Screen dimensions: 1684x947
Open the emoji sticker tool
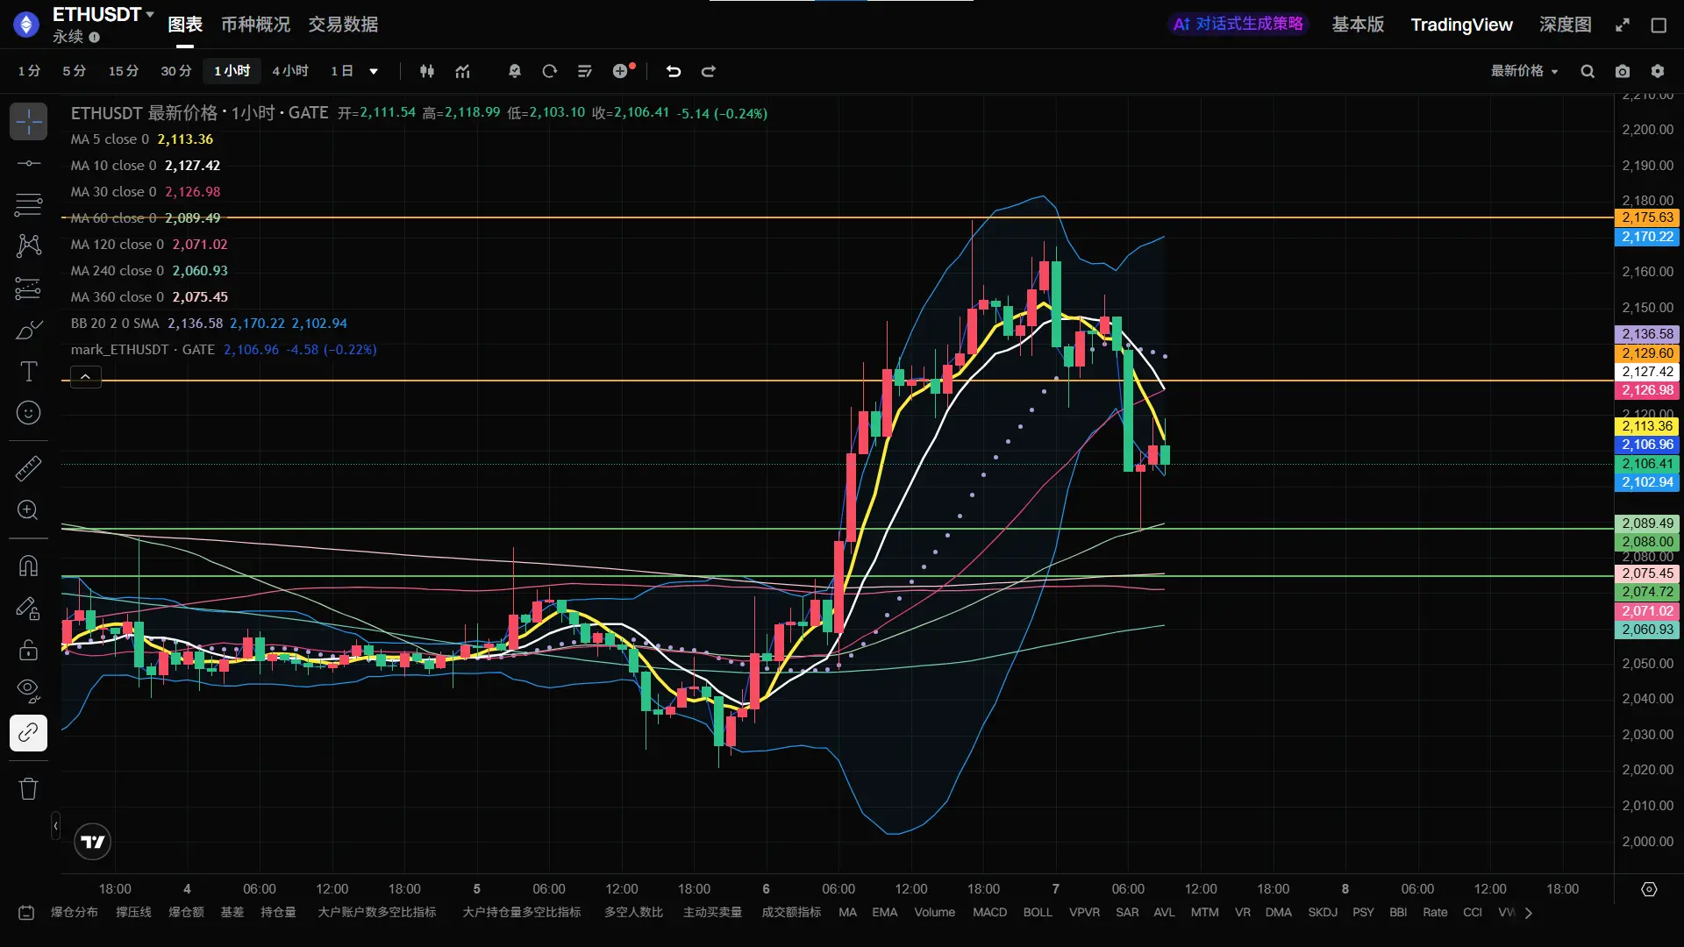coord(28,413)
